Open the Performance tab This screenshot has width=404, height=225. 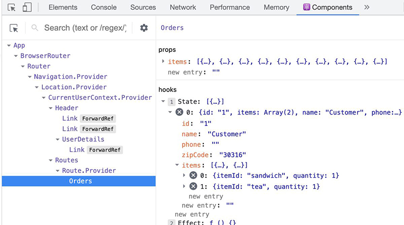(229, 7)
